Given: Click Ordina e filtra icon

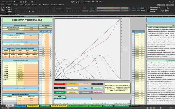Looking at the screenshot, I should (x=162, y=8).
